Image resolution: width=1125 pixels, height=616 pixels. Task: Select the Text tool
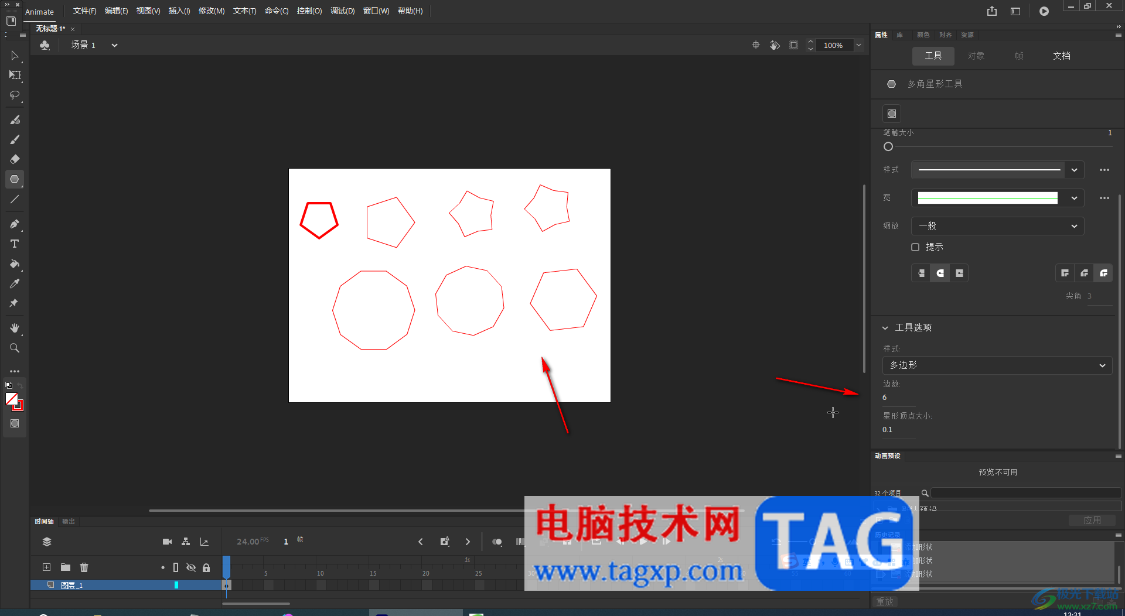(15, 244)
